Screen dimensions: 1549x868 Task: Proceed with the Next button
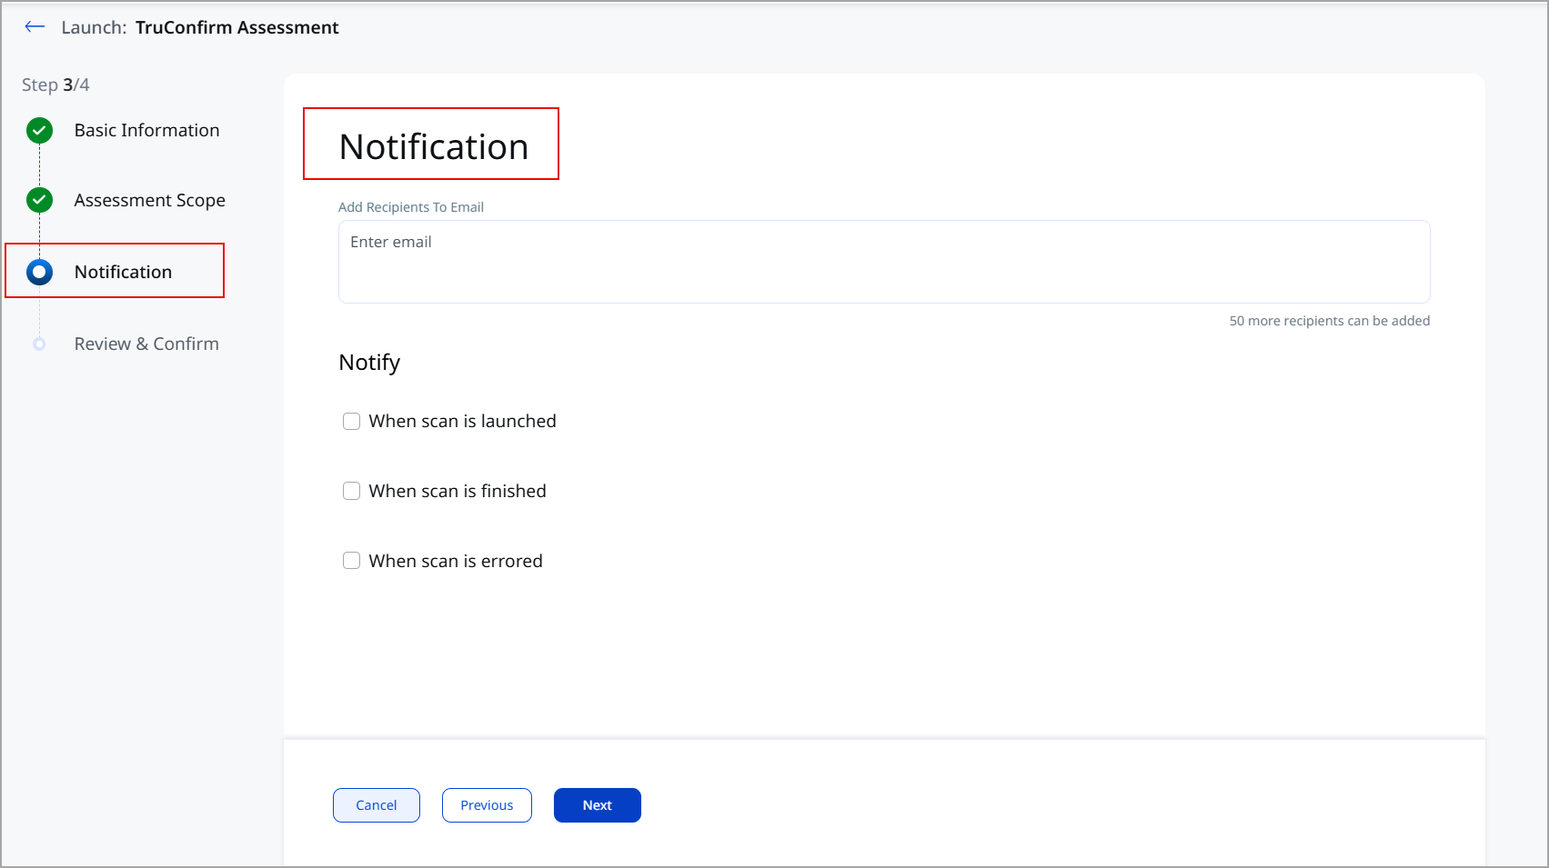(x=598, y=805)
